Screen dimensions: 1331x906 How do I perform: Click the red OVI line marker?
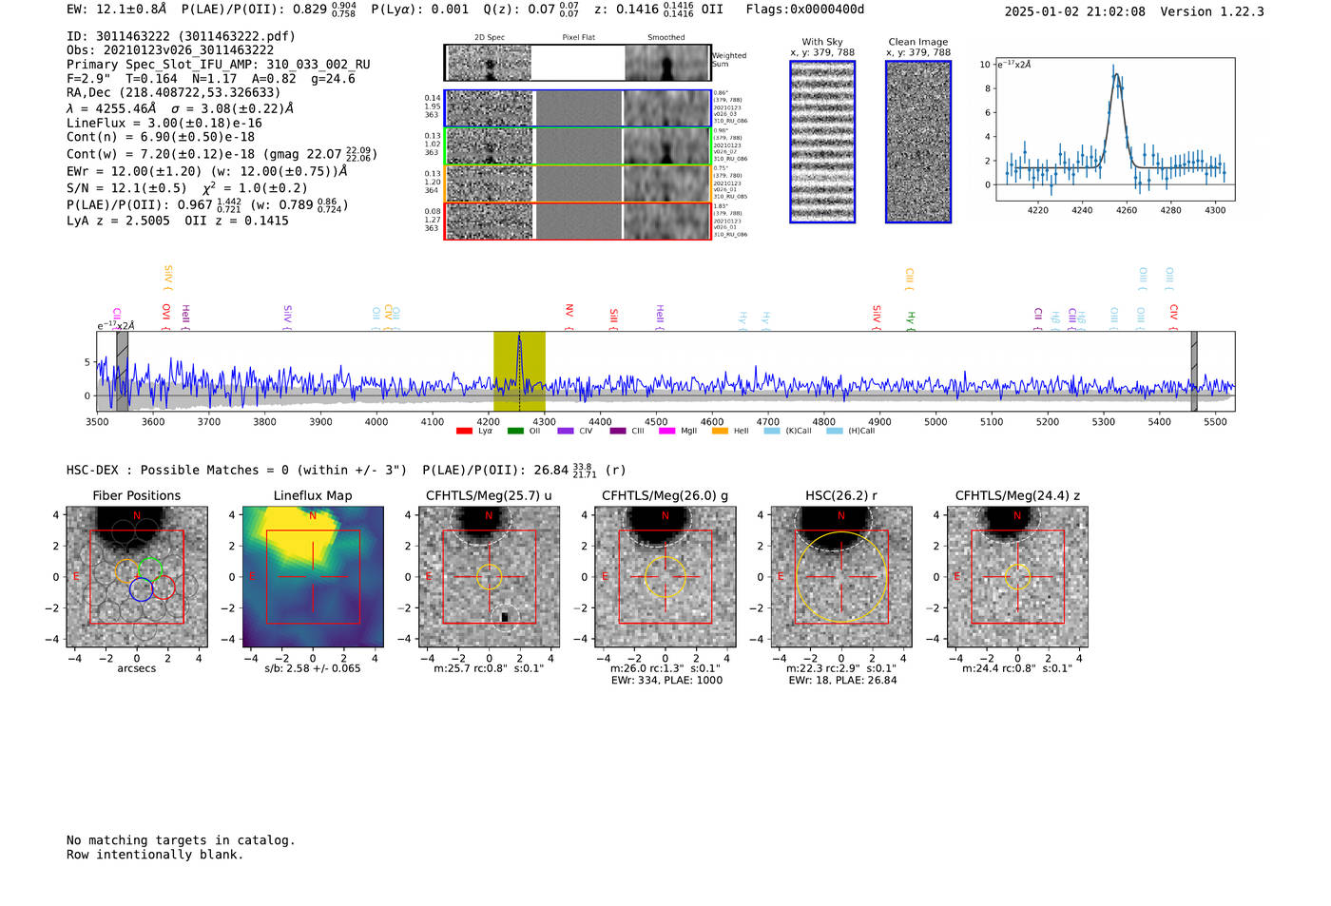point(165,316)
